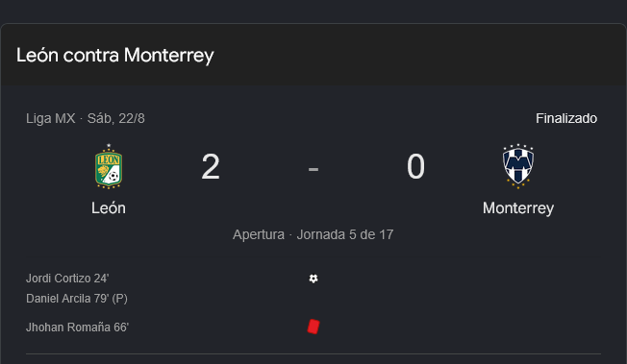
Task: Open the León team name link
Action: 109,208
